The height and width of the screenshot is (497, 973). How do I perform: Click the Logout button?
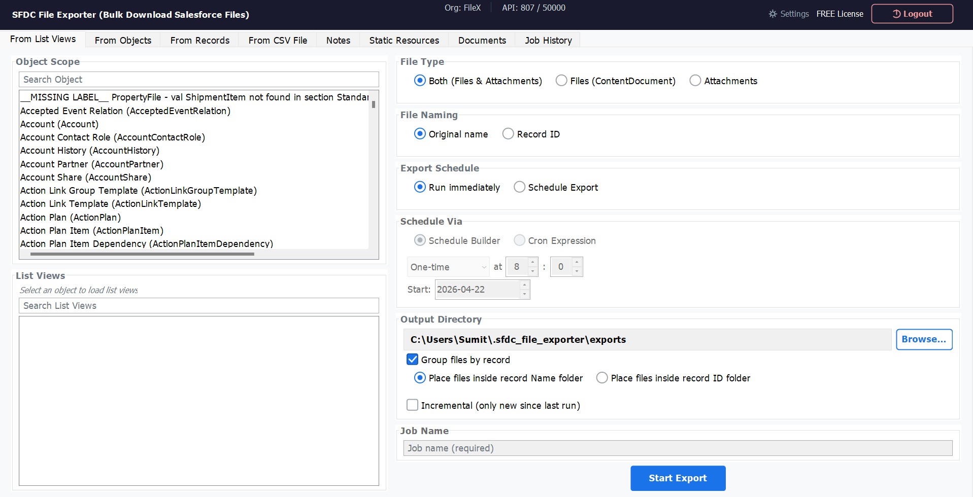(x=912, y=14)
